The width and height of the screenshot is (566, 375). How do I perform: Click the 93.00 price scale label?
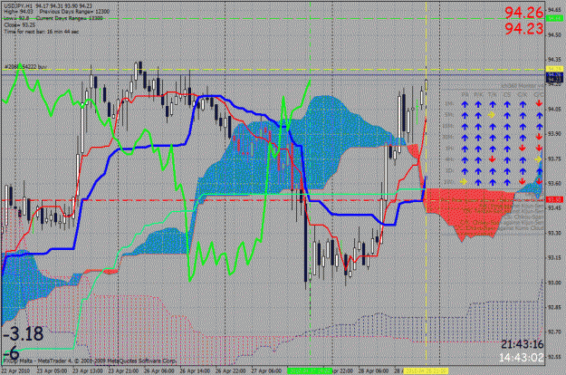tap(554, 283)
